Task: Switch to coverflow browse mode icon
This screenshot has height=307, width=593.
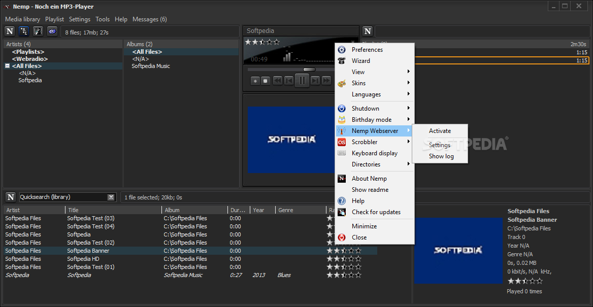Action: pyautogui.click(x=38, y=31)
